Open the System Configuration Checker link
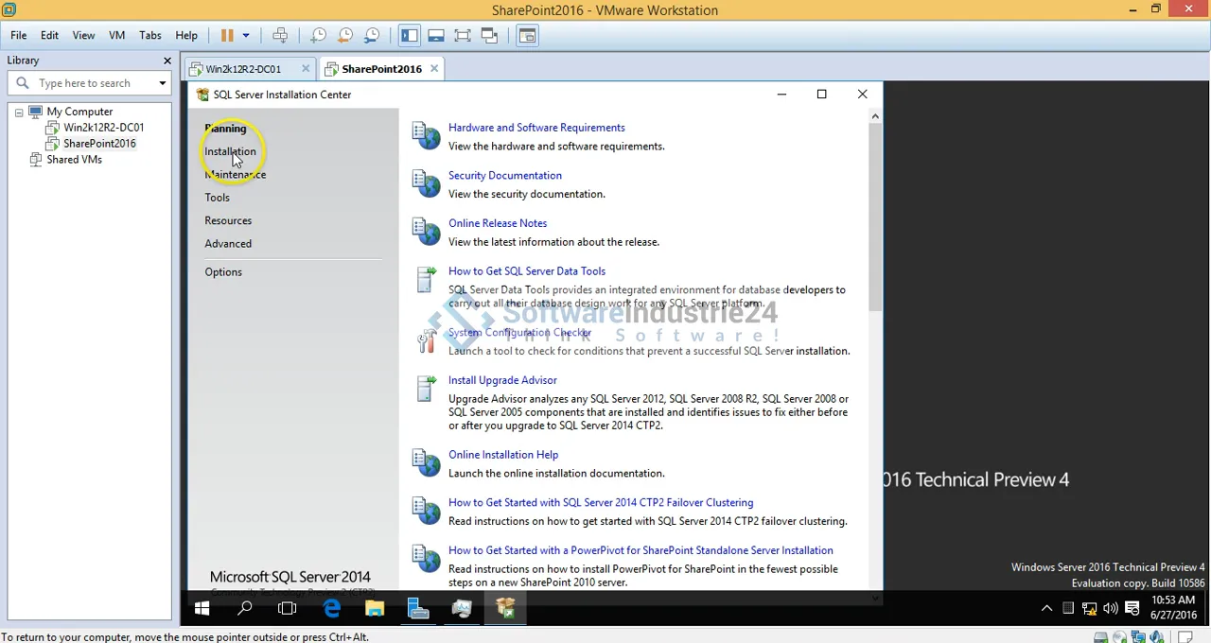 pos(519,332)
